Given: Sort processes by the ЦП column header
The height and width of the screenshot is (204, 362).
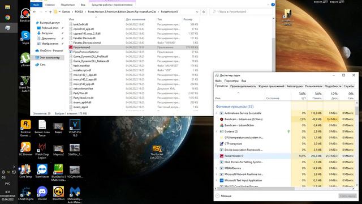Looking at the screenshot, I should coord(299,96).
